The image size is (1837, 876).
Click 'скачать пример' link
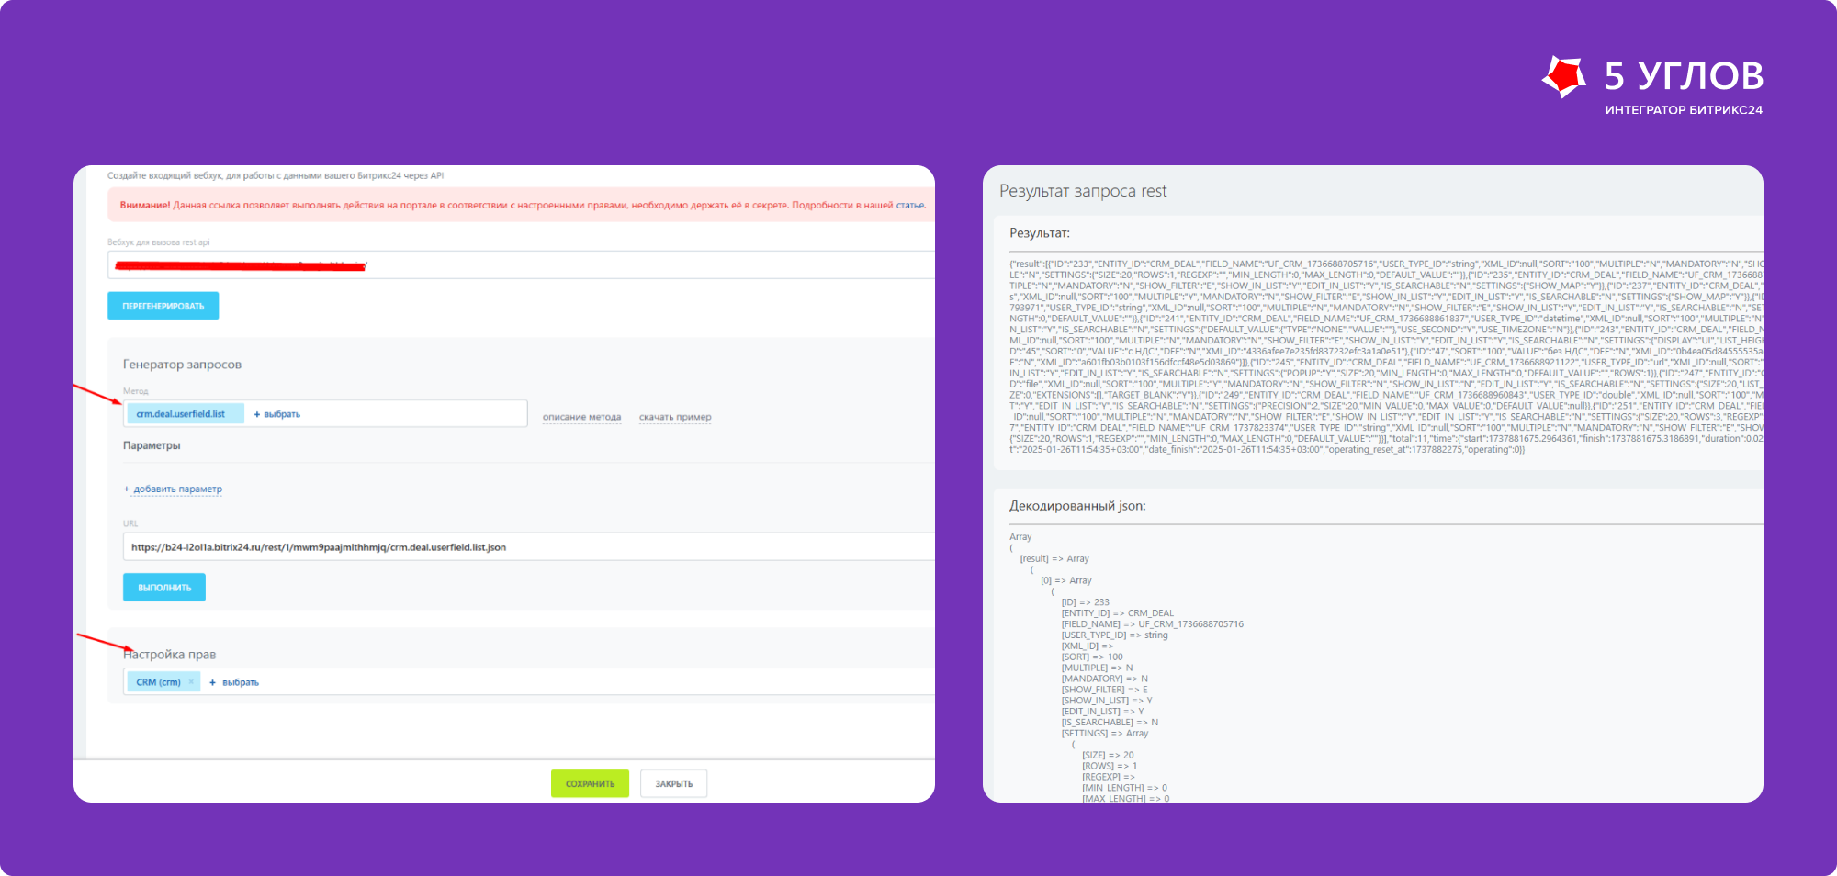point(675,417)
